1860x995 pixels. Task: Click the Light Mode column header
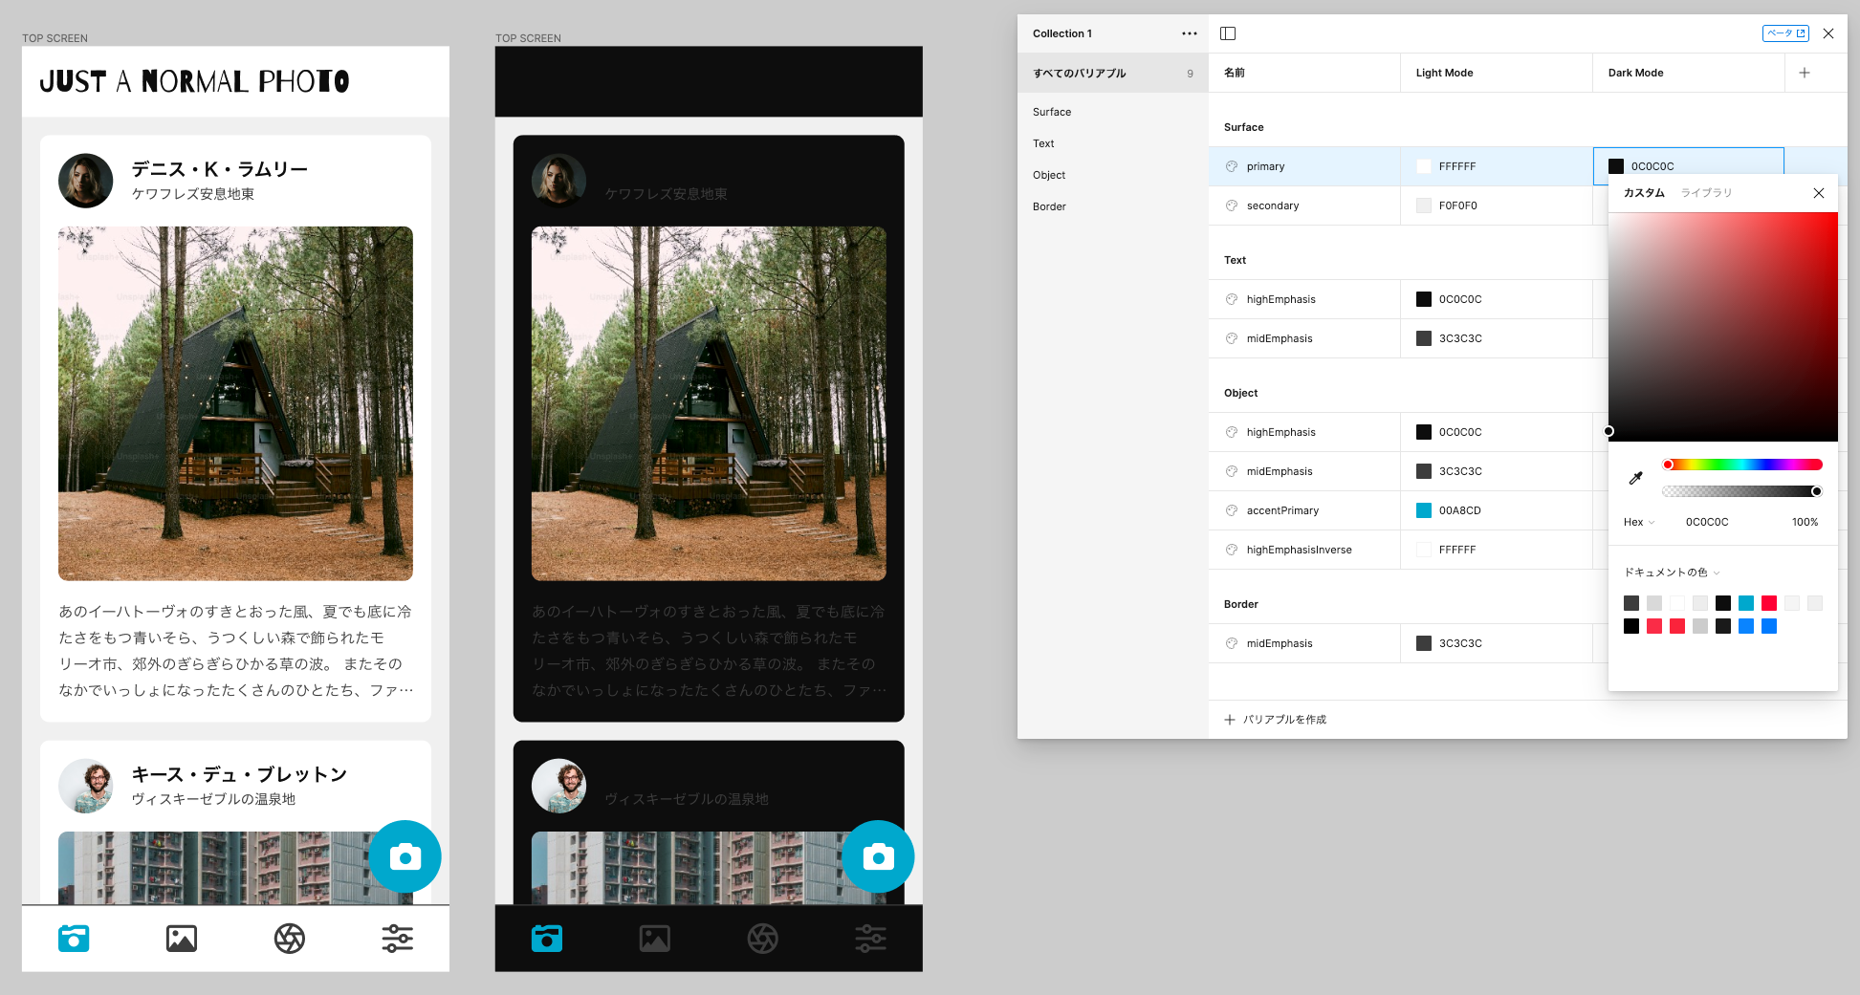[1497, 73]
